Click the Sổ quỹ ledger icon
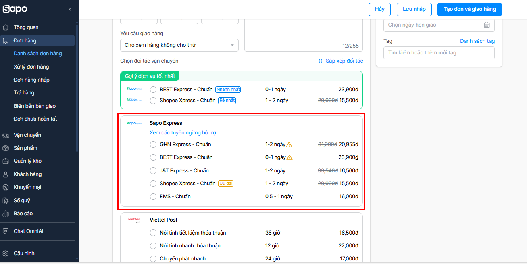The height and width of the screenshot is (264, 527). (x=6, y=201)
